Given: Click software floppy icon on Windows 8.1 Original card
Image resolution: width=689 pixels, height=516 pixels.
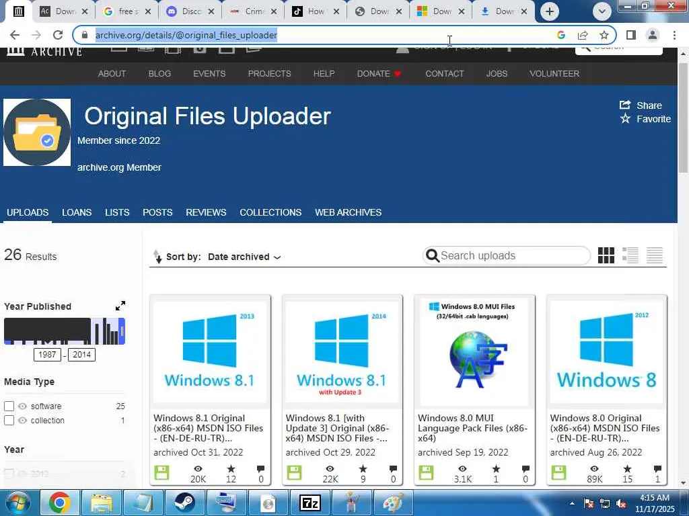Looking at the screenshot, I should (x=161, y=473).
